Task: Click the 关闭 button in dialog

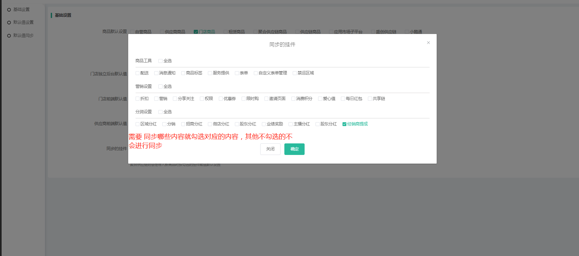Action: [270, 149]
